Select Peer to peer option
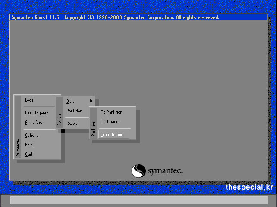This screenshot has width=277, height=207. tap(36, 113)
